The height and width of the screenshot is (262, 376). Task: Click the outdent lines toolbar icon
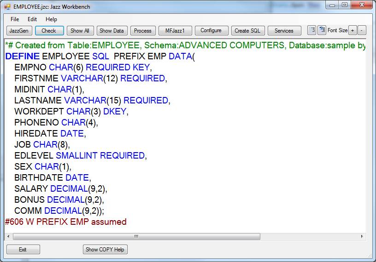311,30
